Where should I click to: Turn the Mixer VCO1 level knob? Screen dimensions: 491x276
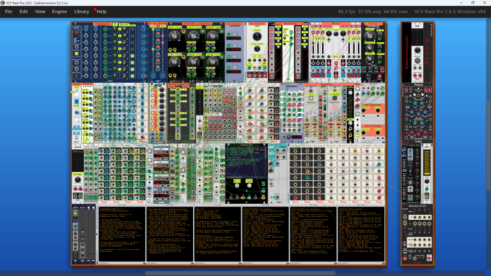tap(329, 33)
